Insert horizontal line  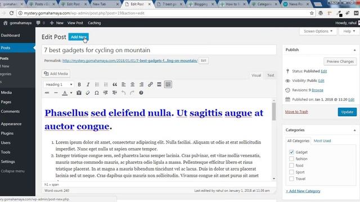pyautogui.click(x=56, y=93)
